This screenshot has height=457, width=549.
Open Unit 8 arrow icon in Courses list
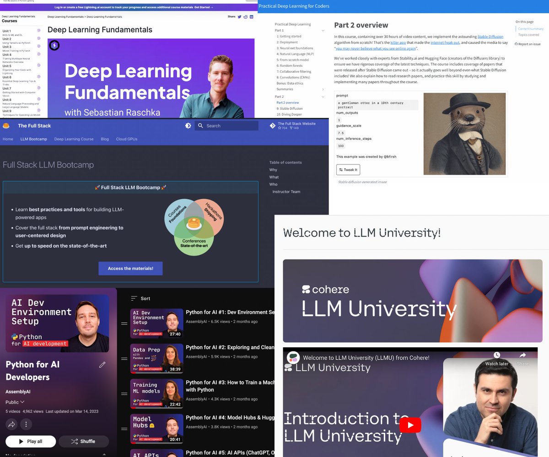[39, 100]
